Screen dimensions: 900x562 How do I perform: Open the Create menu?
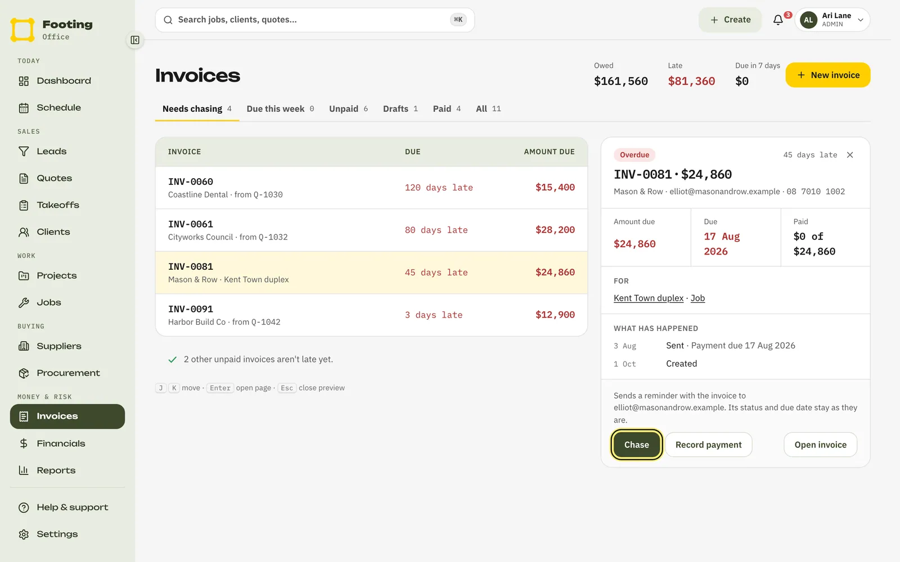(x=730, y=20)
